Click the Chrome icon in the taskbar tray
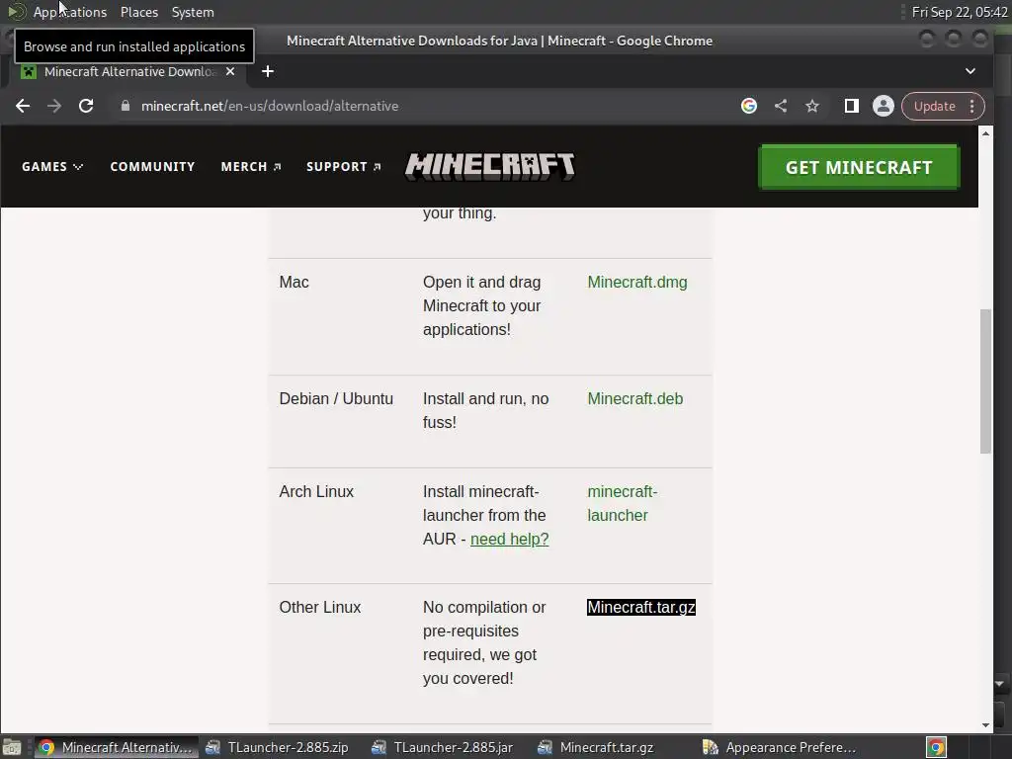The width and height of the screenshot is (1012, 759). click(x=936, y=747)
